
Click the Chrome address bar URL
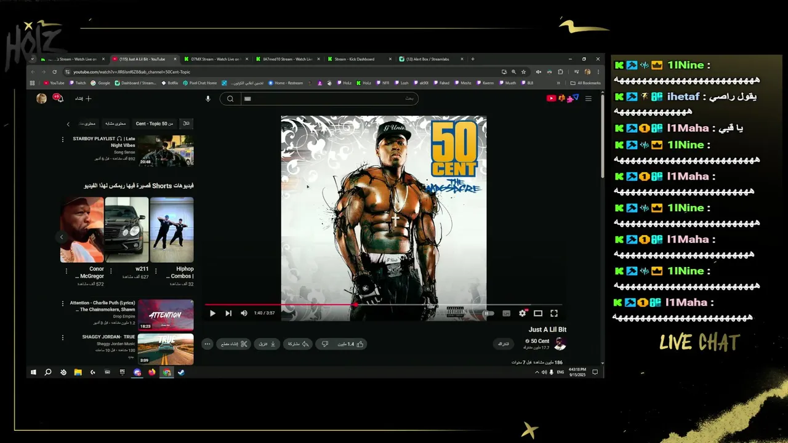(132, 72)
